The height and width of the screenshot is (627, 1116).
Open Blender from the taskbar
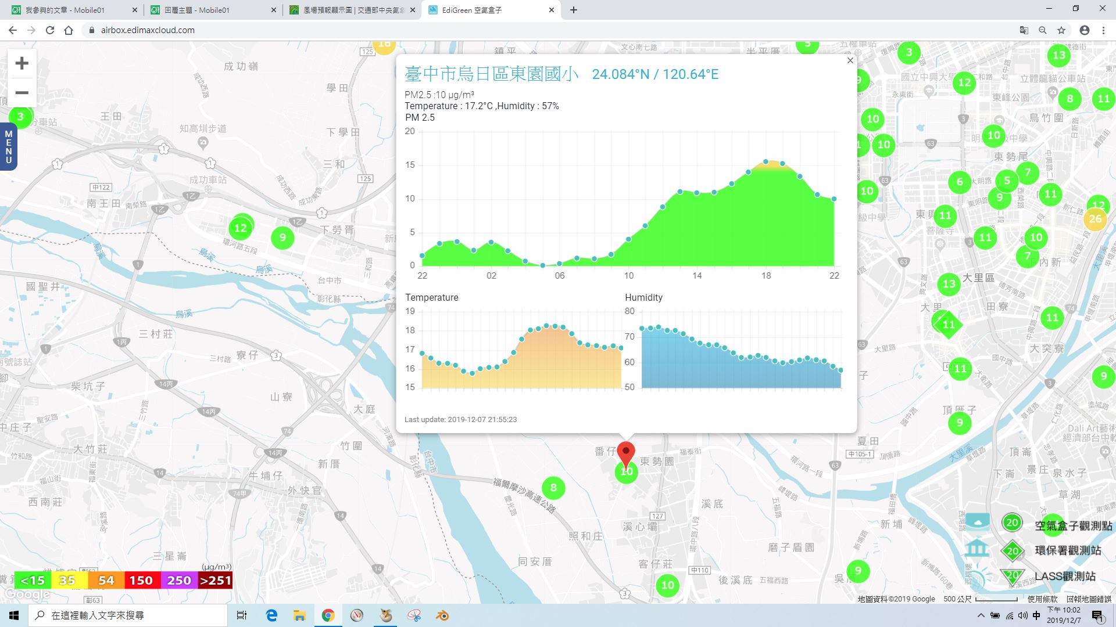[442, 615]
